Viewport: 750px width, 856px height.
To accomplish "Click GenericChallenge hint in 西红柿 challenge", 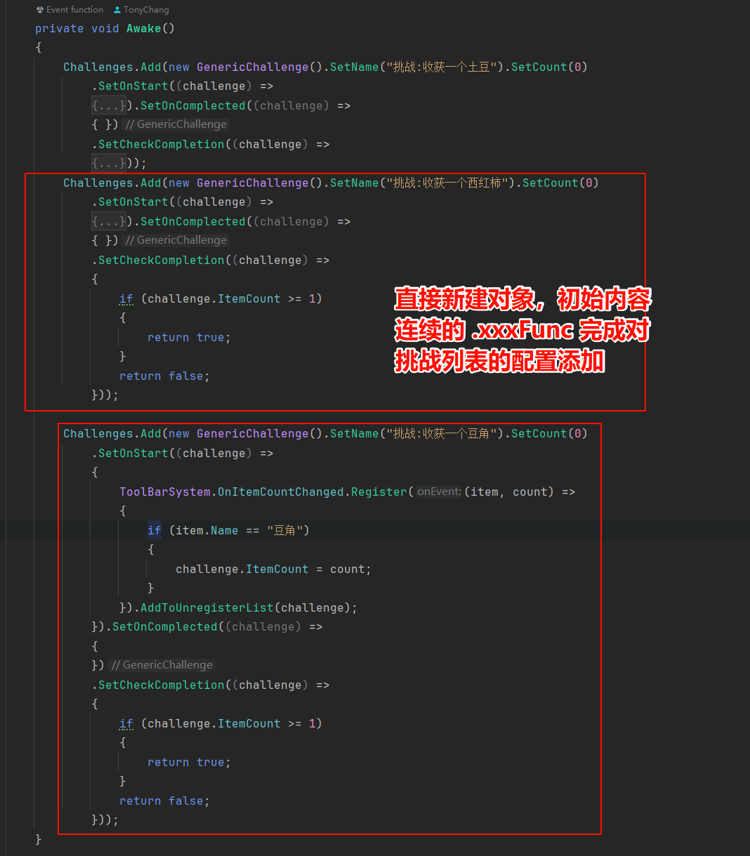I will [x=176, y=240].
